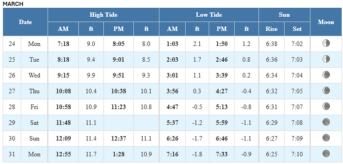Click the moon phase icon for Tuesday 25
The width and height of the screenshot is (343, 164).
pos(326,59)
